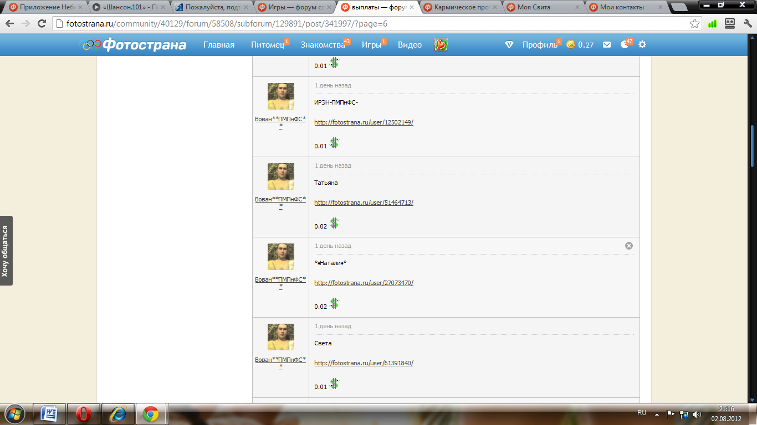757x425 pixels.
Task: Open the Игры menu item
Action: [x=372, y=45]
